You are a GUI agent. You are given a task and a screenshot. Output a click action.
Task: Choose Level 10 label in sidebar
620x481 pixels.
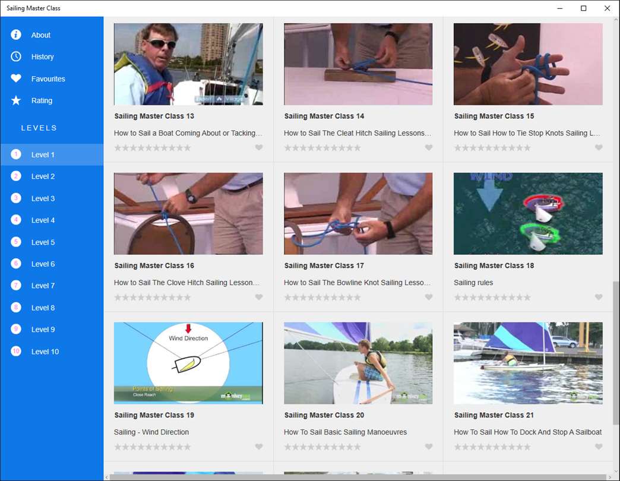click(45, 352)
